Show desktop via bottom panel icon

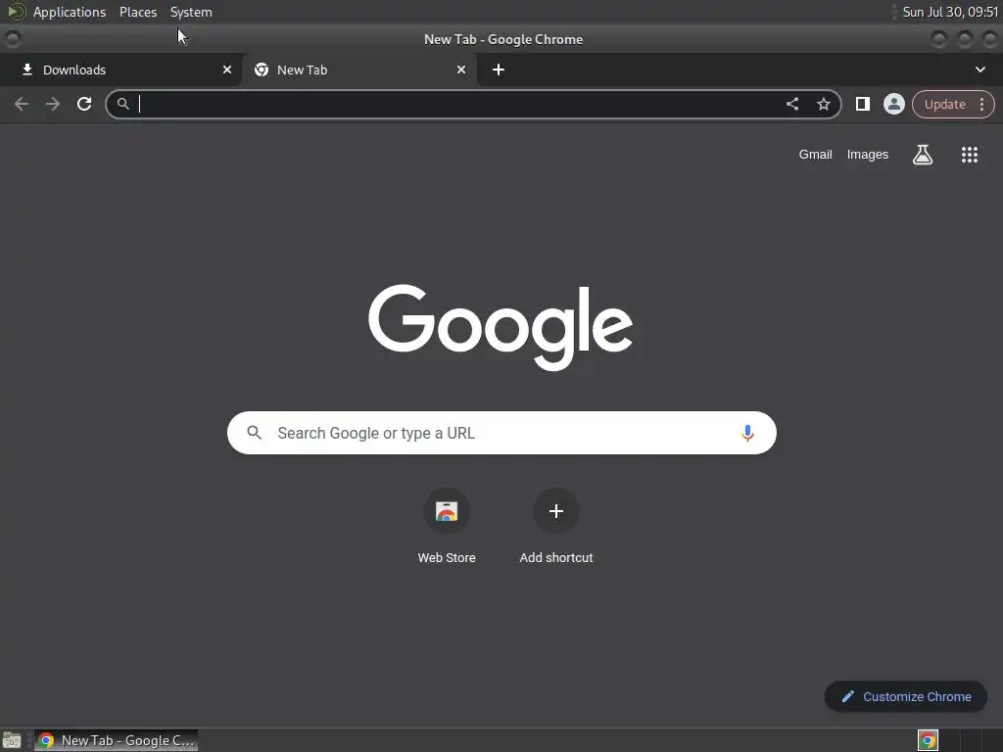pyautogui.click(x=12, y=740)
